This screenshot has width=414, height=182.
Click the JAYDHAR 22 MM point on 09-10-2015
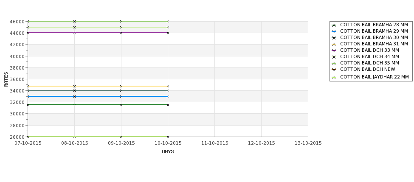[x=121, y=137]
